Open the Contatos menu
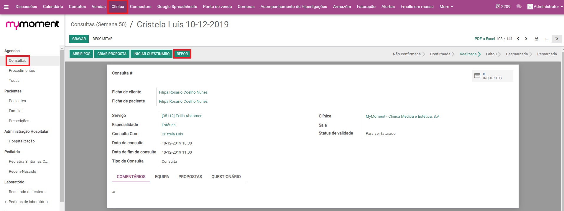Image resolution: width=564 pixels, height=211 pixels. (77, 6)
